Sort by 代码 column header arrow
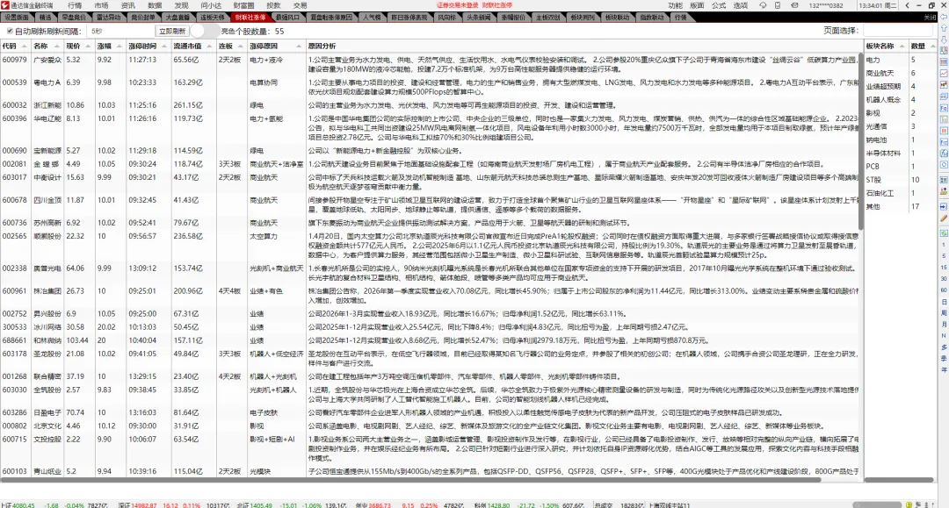Screen dimensions: 949x508 [x=25, y=46]
